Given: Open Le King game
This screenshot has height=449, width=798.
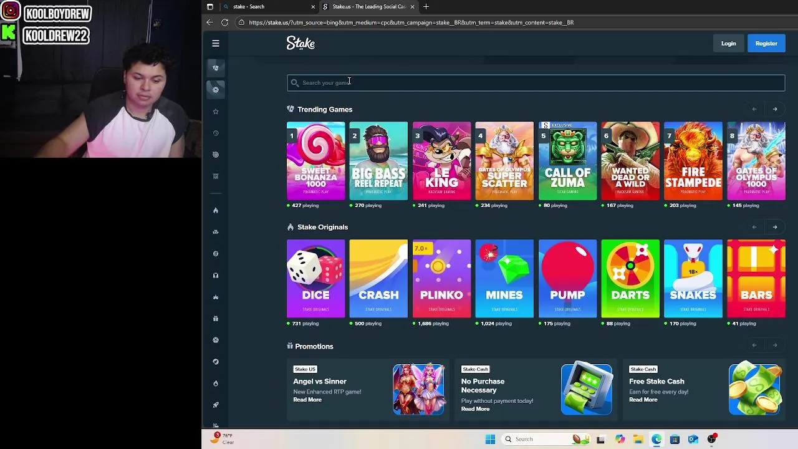Looking at the screenshot, I should coord(441,161).
